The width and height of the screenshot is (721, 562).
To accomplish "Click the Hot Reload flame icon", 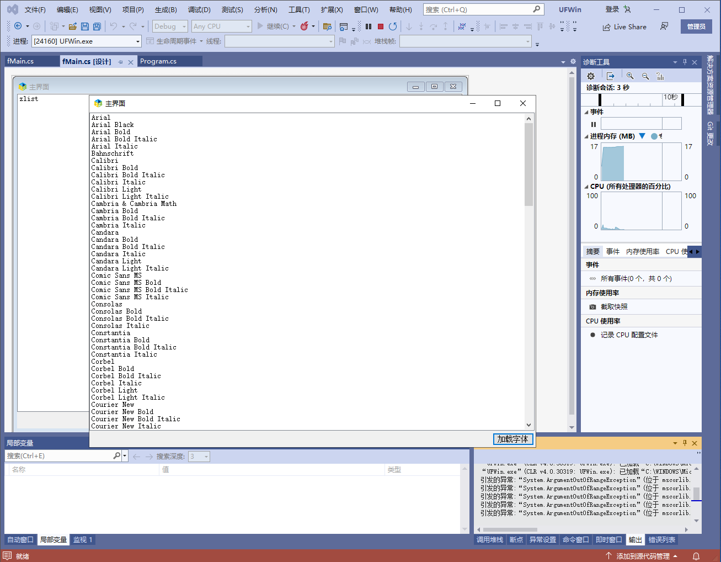I will (304, 26).
